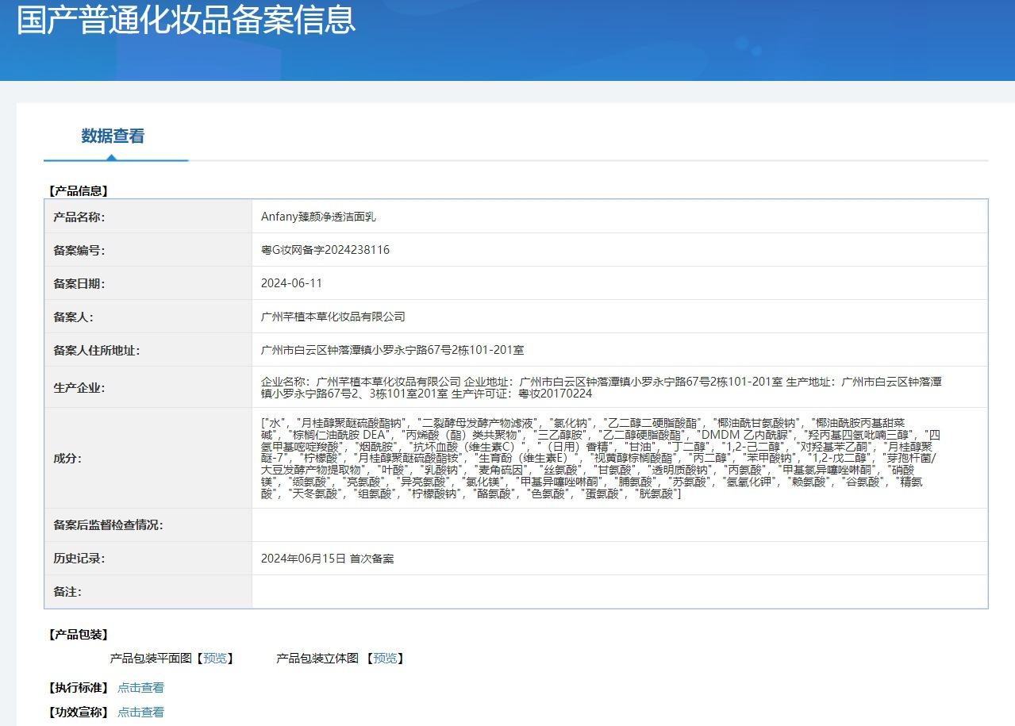Click the 备案日期 row label
1015x726 pixels.
pyautogui.click(x=79, y=283)
